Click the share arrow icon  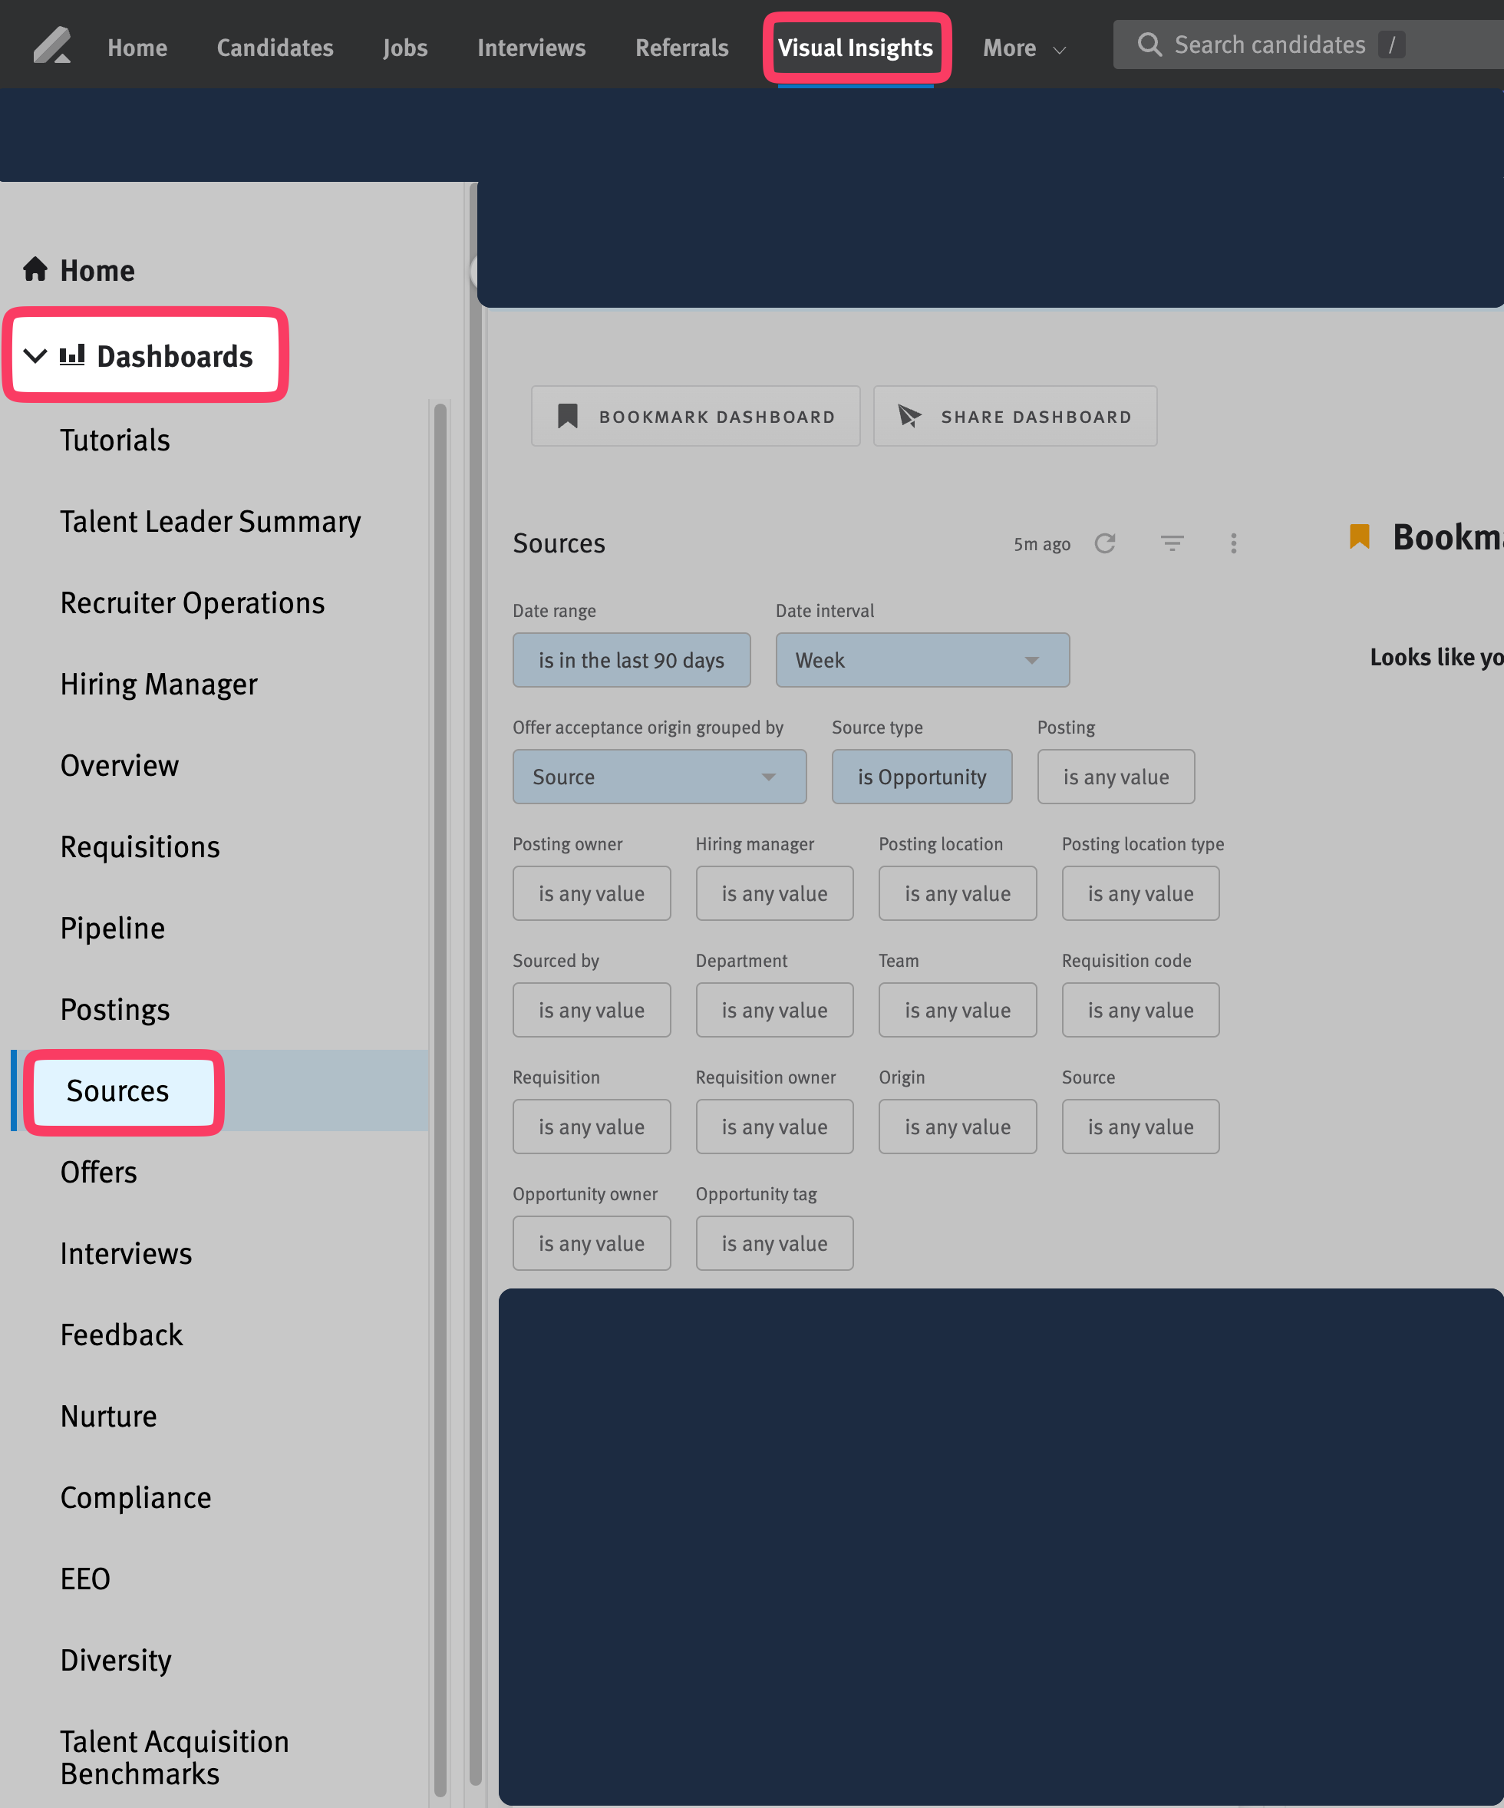click(x=909, y=417)
